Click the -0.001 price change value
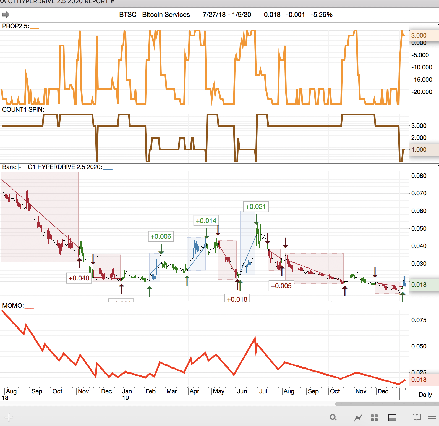 (x=296, y=15)
